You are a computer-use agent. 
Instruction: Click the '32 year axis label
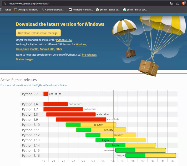click(173, 161)
